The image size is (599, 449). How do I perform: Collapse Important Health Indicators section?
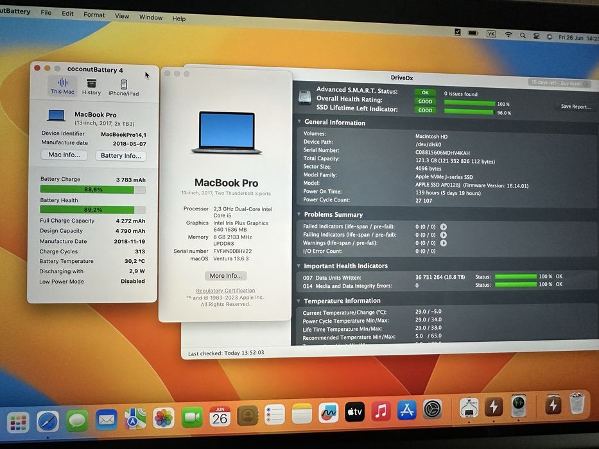pyautogui.click(x=299, y=266)
